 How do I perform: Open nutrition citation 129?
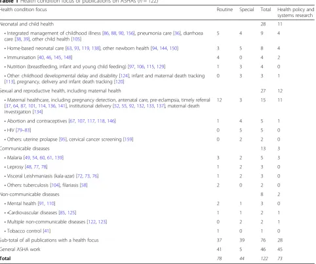click(161, 67)
